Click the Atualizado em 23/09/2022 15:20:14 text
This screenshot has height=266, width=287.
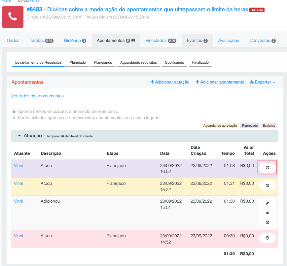(x=118, y=17)
